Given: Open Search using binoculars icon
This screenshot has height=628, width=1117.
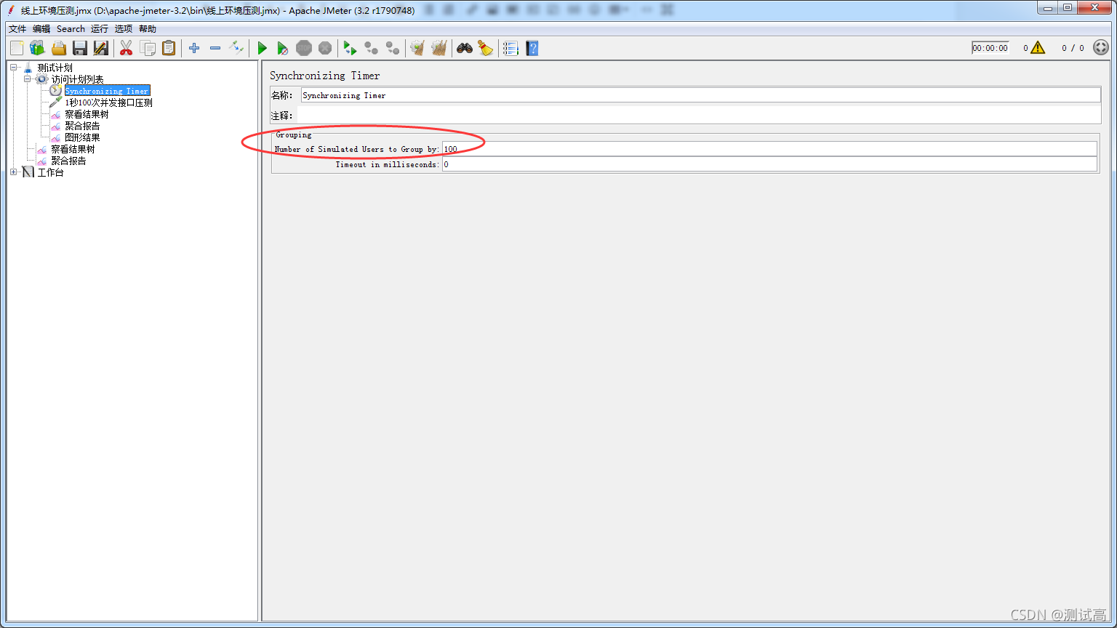Looking at the screenshot, I should 465,48.
